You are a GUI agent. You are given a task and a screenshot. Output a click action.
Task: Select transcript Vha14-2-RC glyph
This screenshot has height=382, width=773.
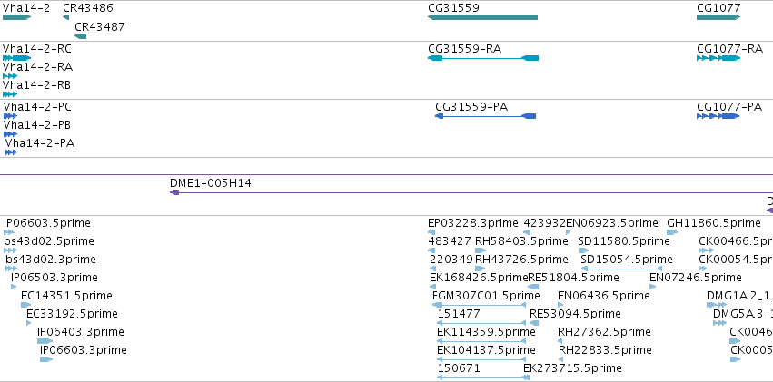tap(16, 58)
